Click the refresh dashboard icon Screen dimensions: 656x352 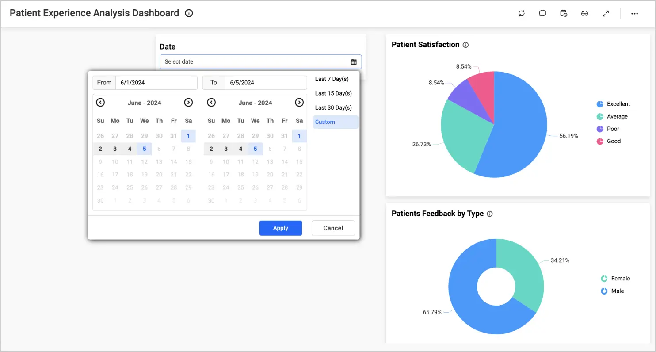(522, 13)
